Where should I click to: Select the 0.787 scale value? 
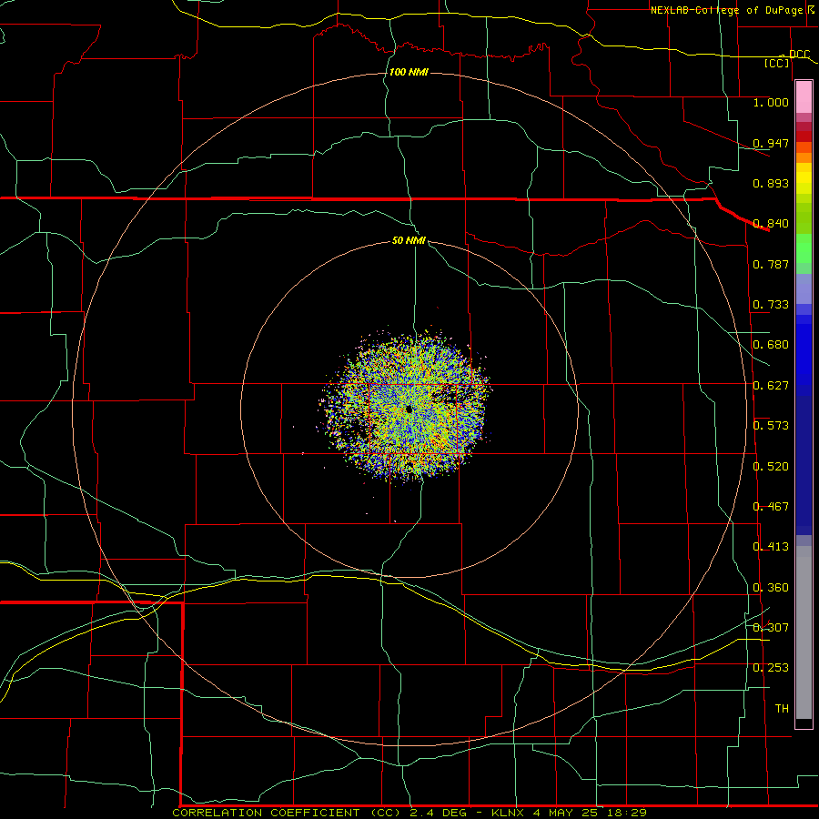[x=771, y=264]
